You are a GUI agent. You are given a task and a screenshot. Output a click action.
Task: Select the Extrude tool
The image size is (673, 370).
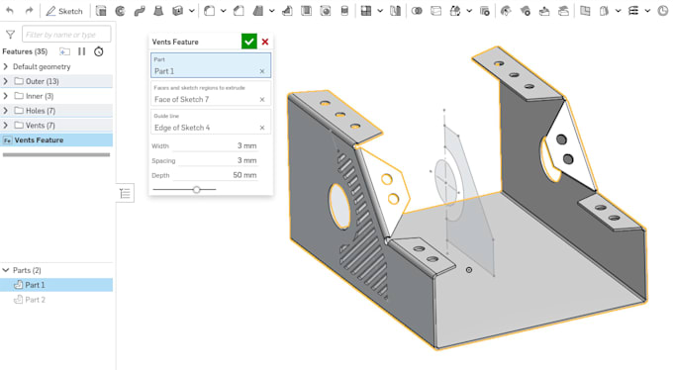(x=101, y=11)
